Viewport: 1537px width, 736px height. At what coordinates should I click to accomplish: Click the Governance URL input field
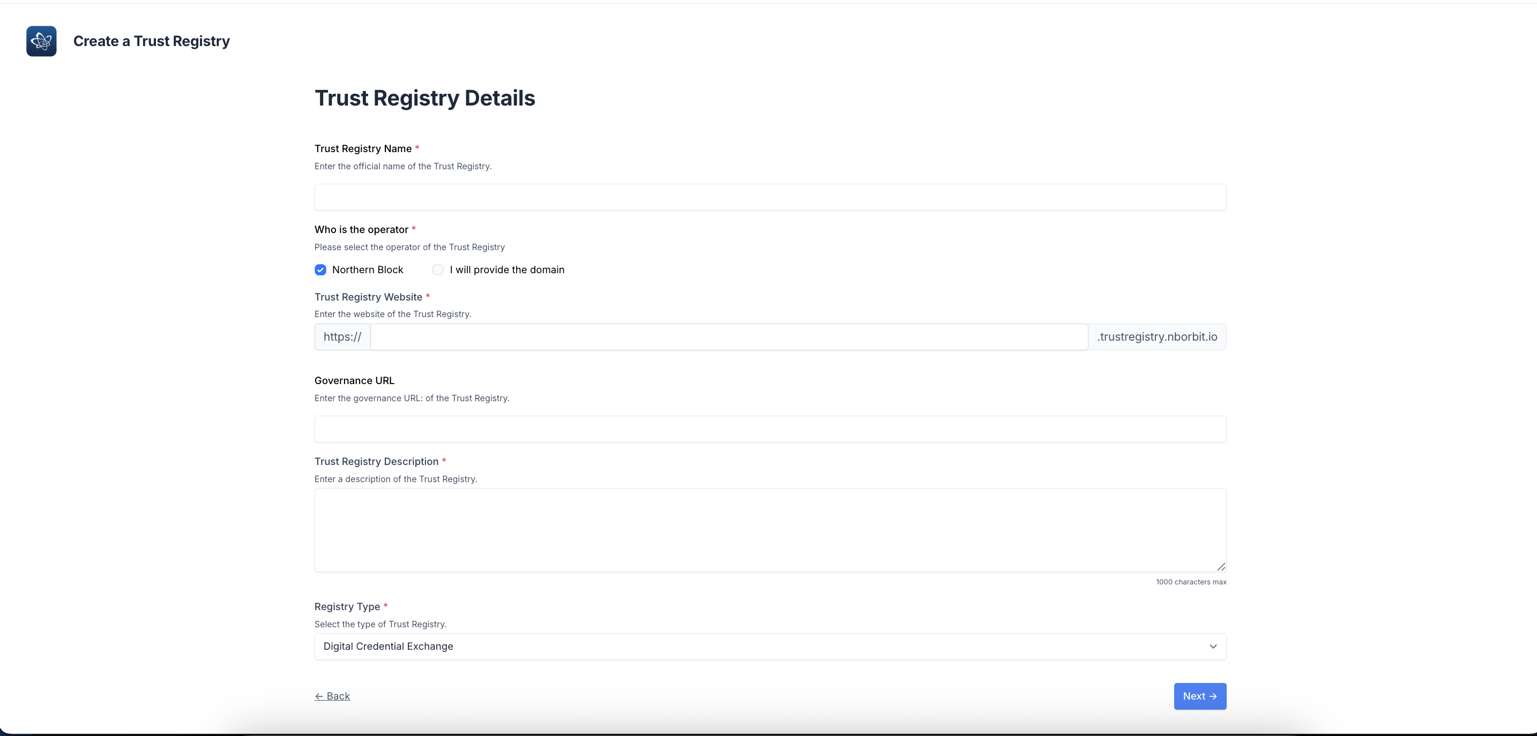(770, 429)
